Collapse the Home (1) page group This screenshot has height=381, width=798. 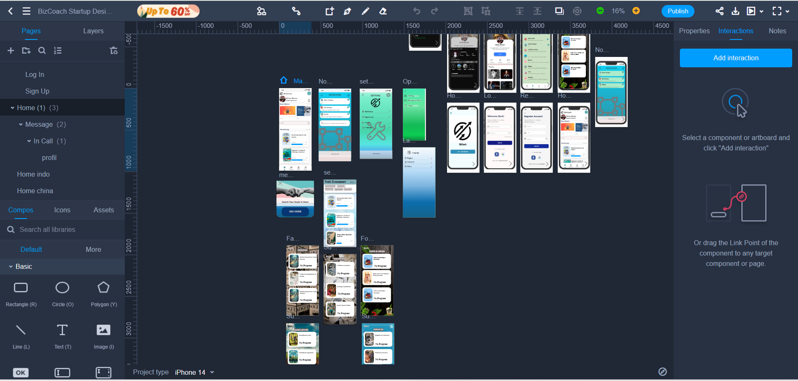coord(12,108)
